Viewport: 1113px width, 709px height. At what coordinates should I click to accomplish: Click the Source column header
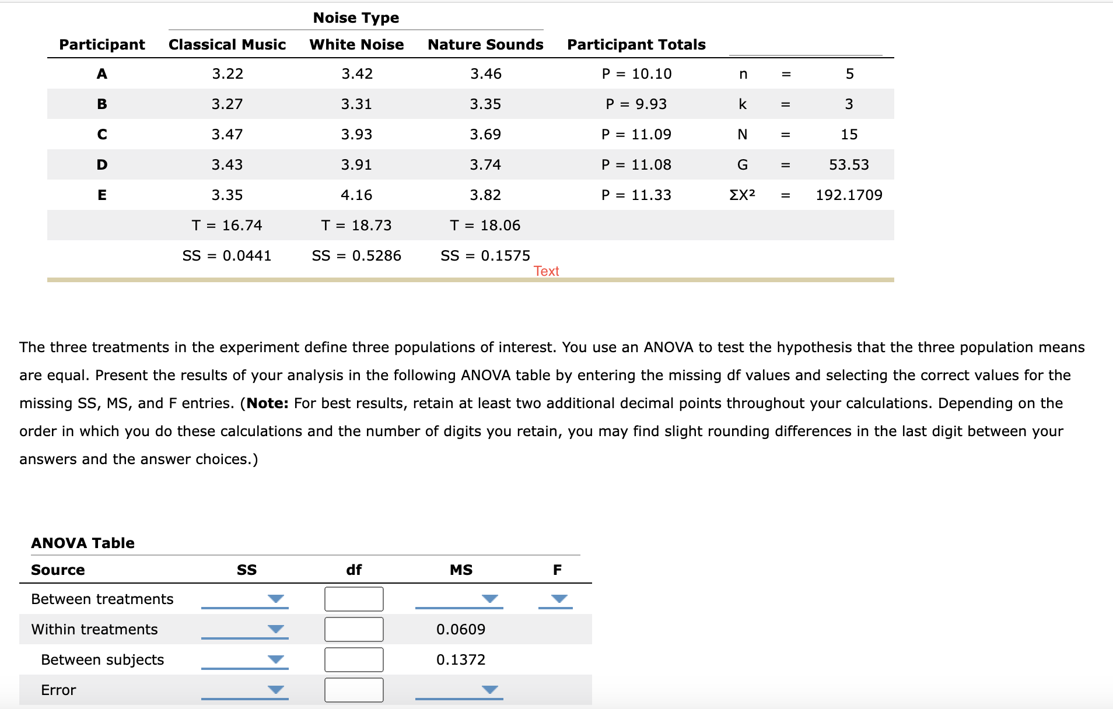[58, 570]
